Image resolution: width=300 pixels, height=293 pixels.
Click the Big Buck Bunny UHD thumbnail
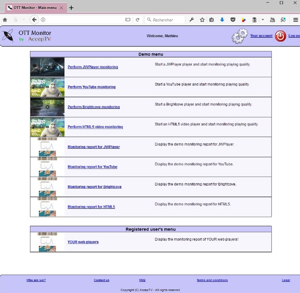coord(47,87)
